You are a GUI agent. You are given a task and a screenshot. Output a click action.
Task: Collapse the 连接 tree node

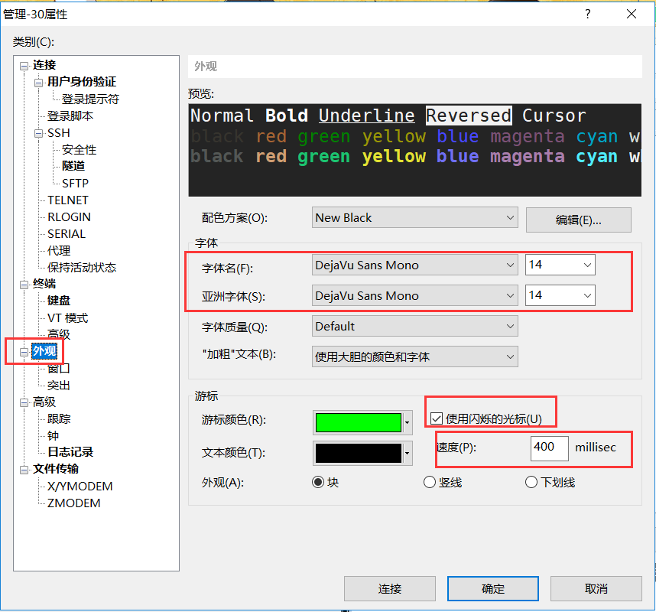click(x=24, y=66)
